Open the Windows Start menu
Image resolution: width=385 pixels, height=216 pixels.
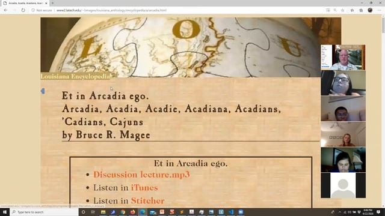(x=5, y=212)
